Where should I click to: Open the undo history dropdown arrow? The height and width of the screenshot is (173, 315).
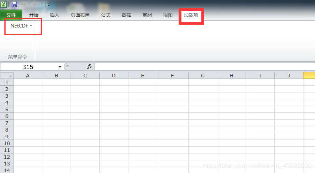29,4
